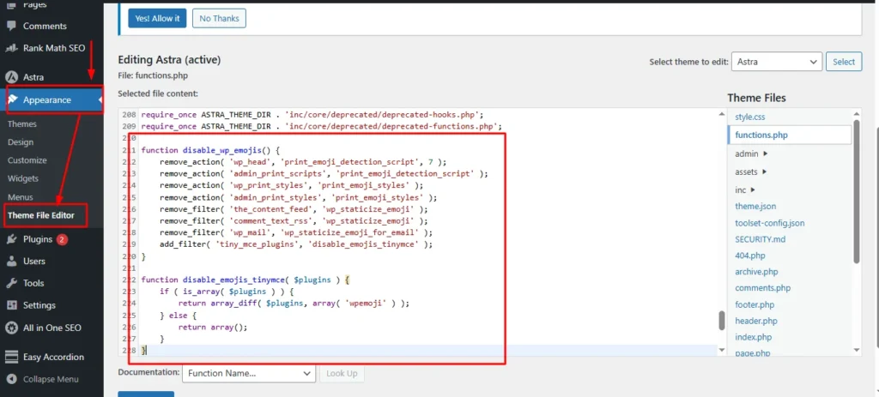
Task: Click Collapse Menu
Action: [x=52, y=379]
